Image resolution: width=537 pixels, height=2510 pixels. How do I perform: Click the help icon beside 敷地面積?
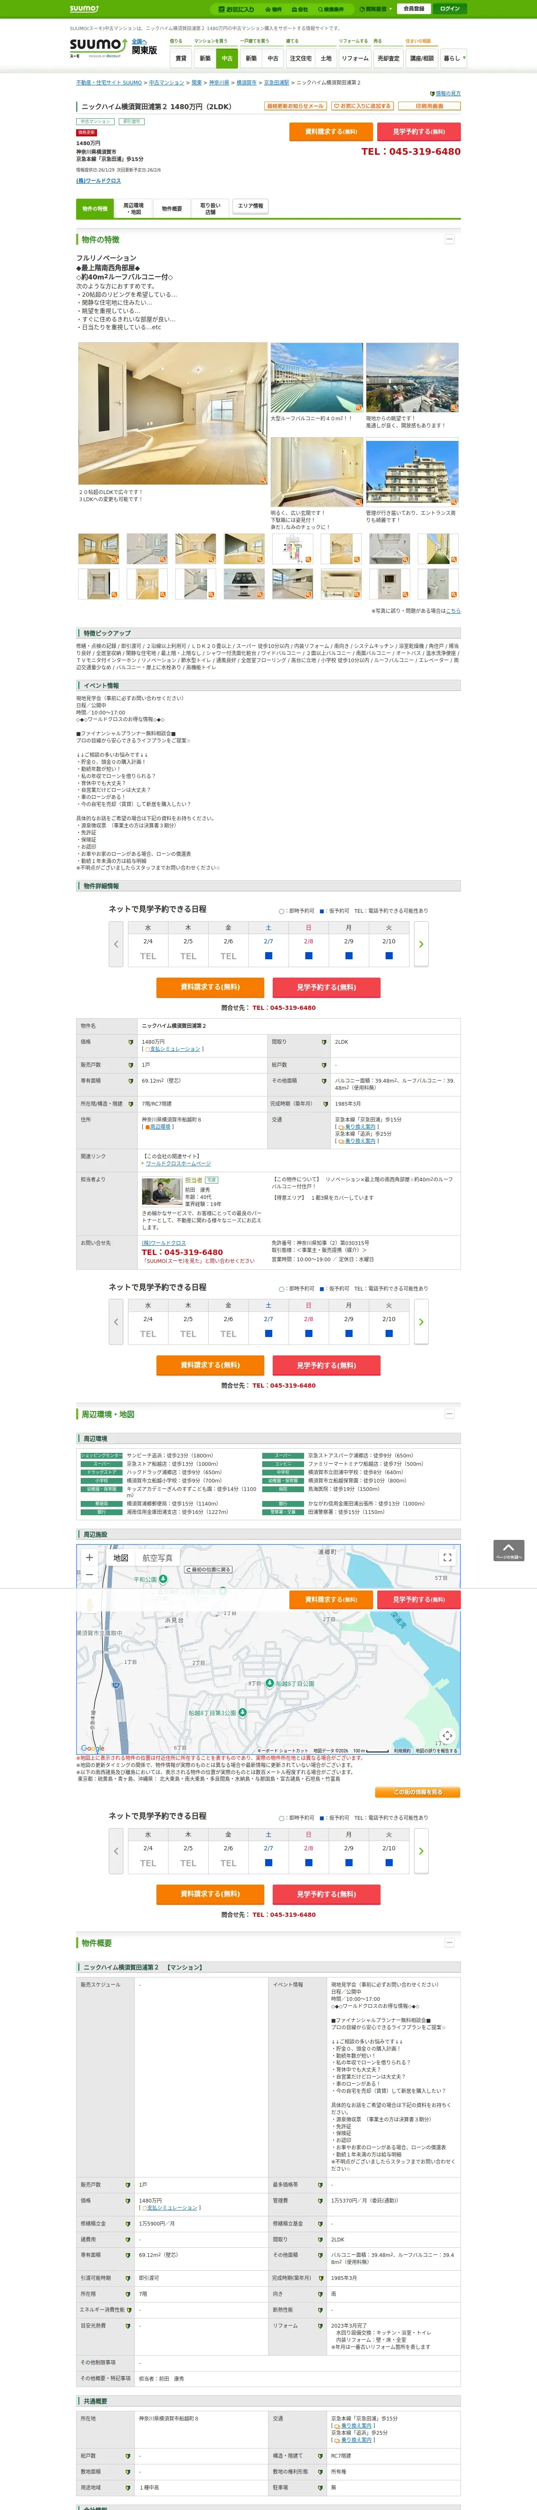tap(128, 2471)
